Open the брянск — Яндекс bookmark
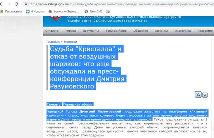This screenshot has width=214, height=138. [x=64, y=12]
